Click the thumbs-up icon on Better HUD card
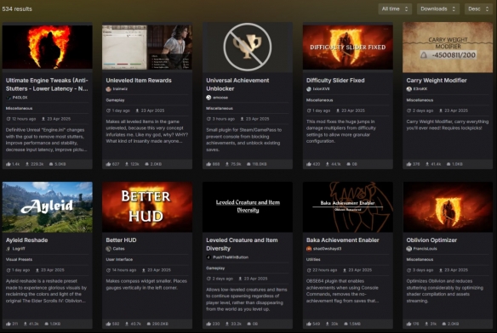Viewport: 497px width, 333px height. [x=108, y=324]
